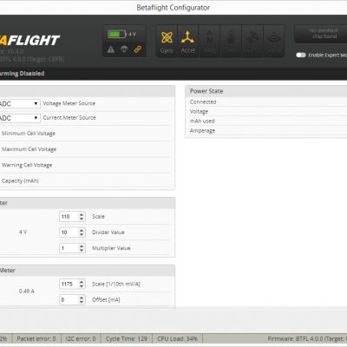This screenshot has width=347, height=347.
Task: Click the voltage Scale input showing 110
Action: tap(69, 217)
